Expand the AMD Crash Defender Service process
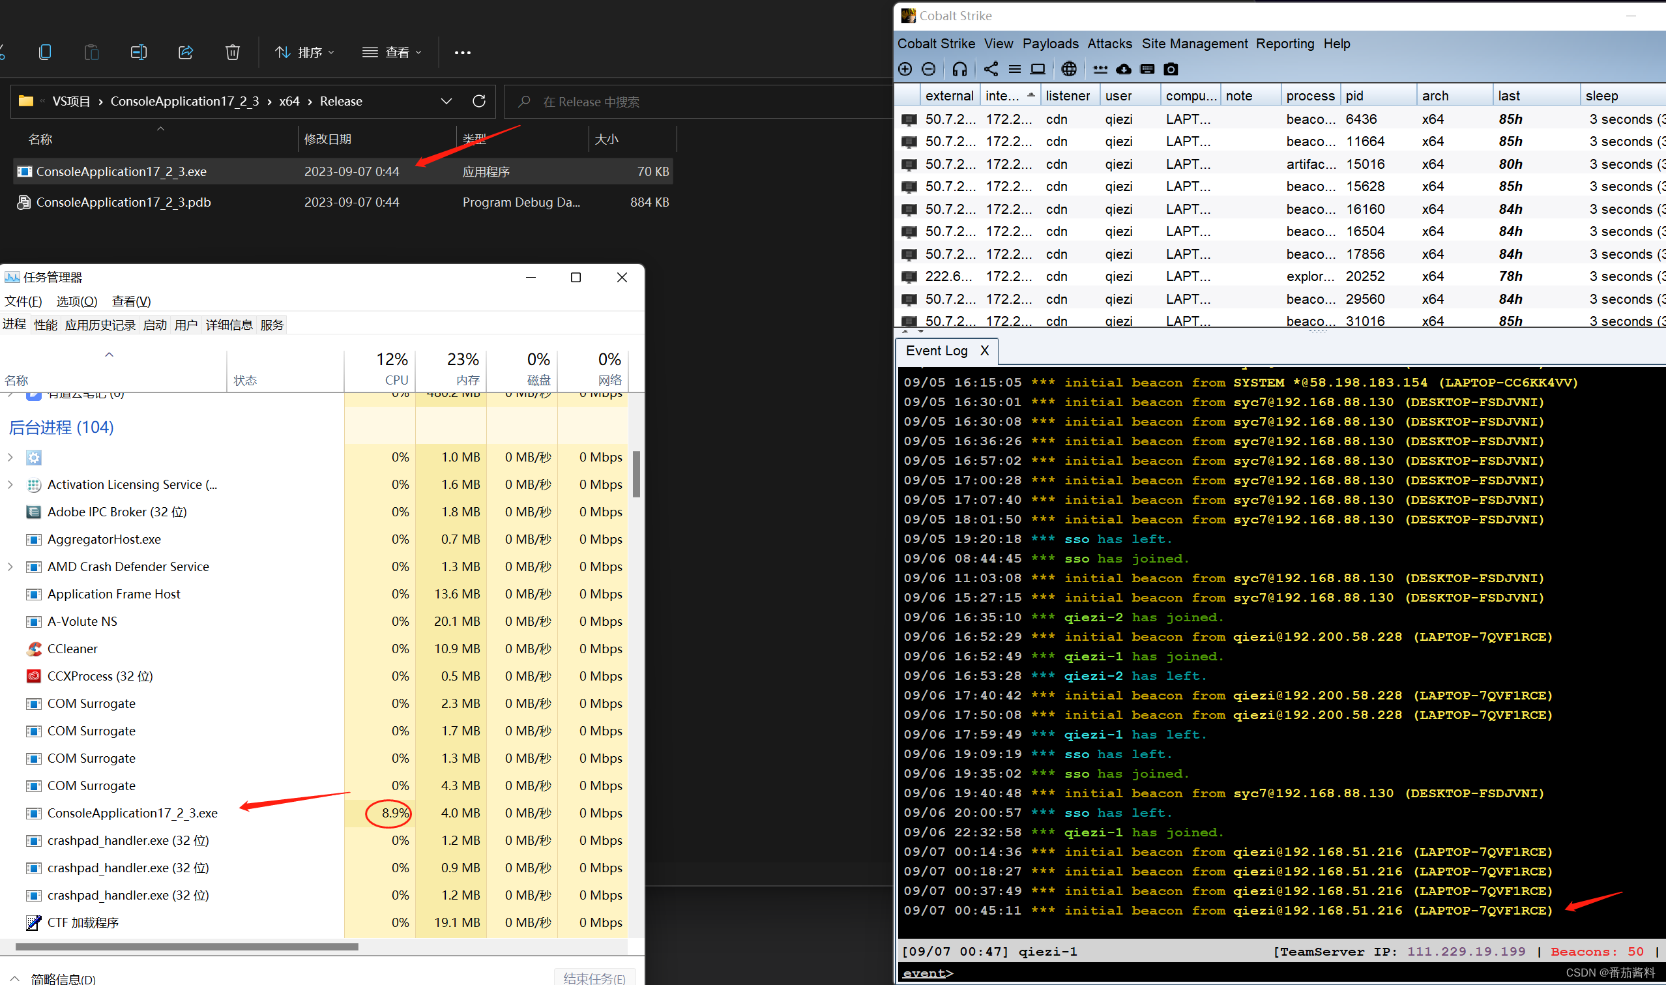The height and width of the screenshot is (985, 1666). [10, 566]
